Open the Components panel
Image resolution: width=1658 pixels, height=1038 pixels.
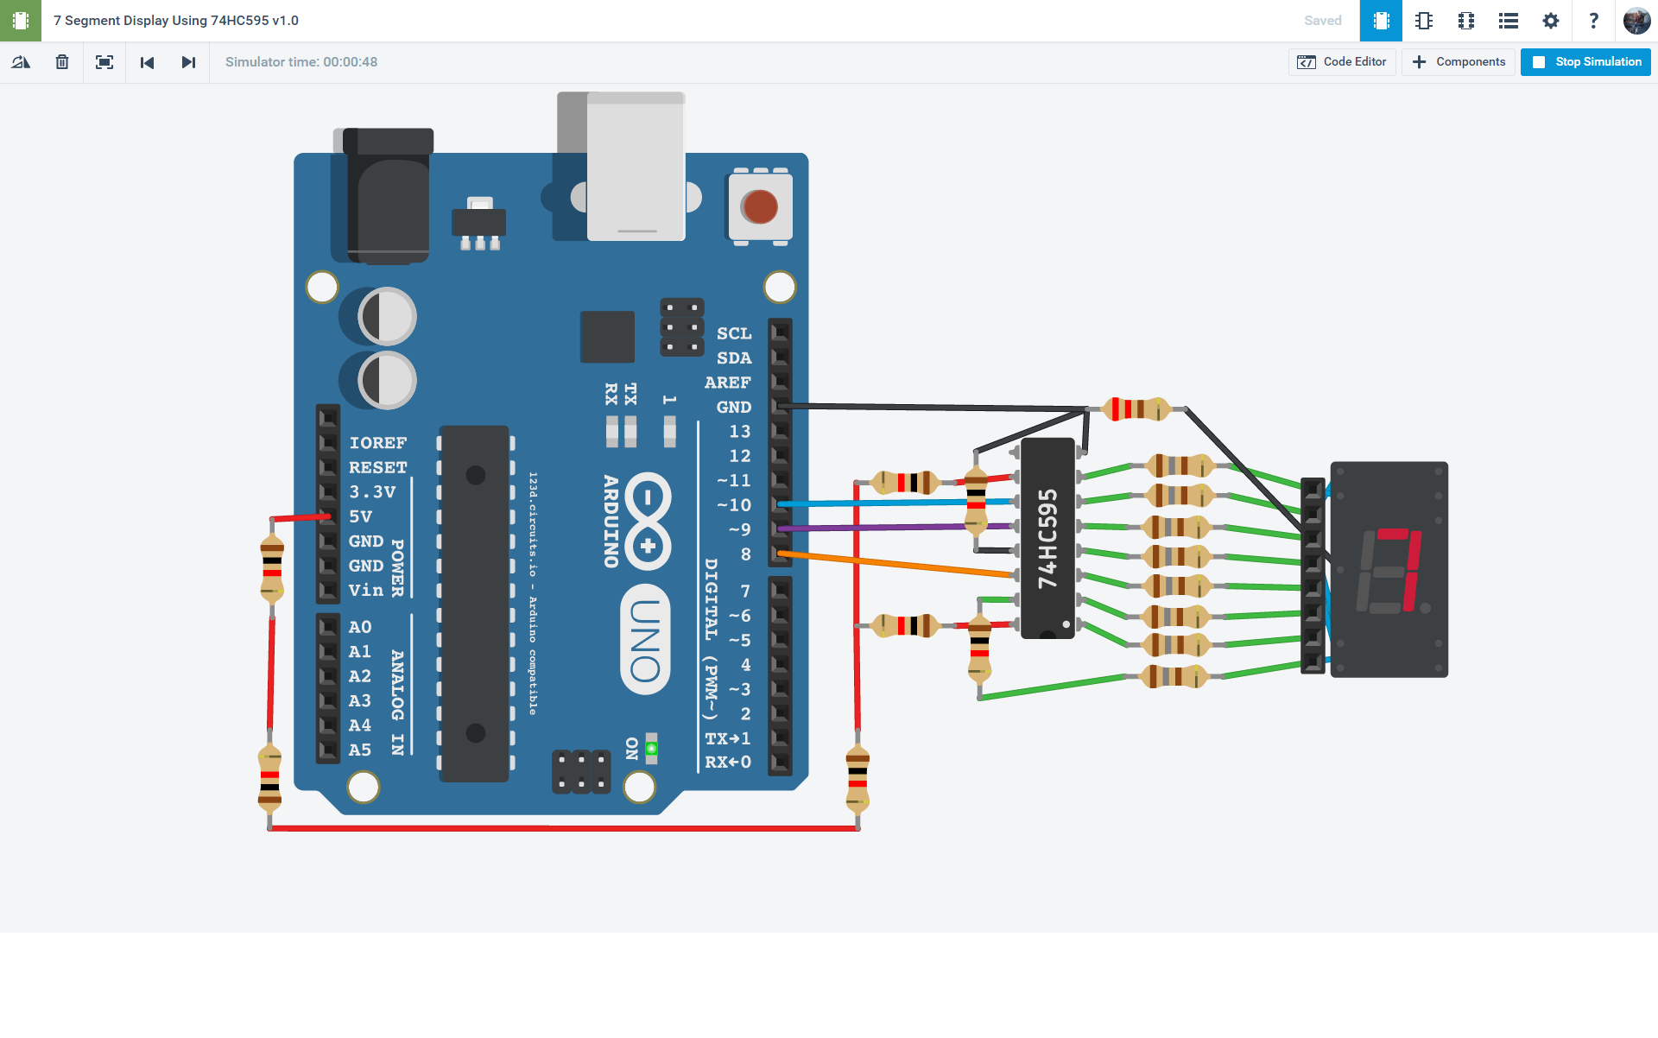(x=1458, y=62)
